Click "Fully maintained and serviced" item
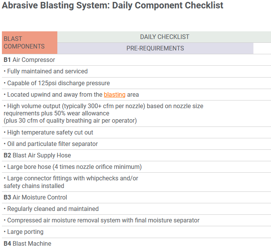 [46, 71]
